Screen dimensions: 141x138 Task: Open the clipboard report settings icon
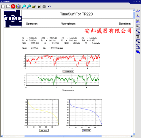18,6
